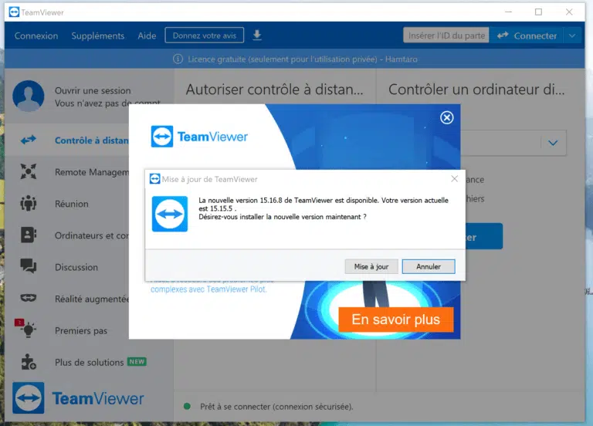This screenshot has width=593, height=426.
Task: Click the download arrow icon in toolbar
Action: 257,35
